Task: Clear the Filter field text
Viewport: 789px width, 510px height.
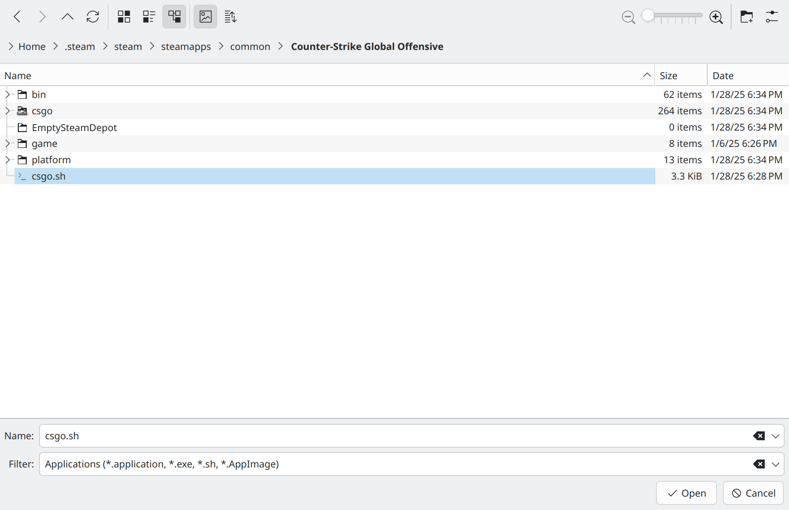Action: (x=759, y=464)
